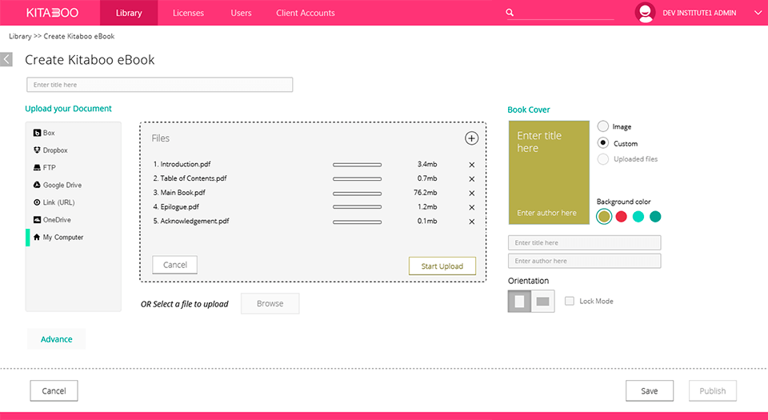Click Introduction.pdf progress bar
This screenshot has height=420, width=768.
point(357,165)
